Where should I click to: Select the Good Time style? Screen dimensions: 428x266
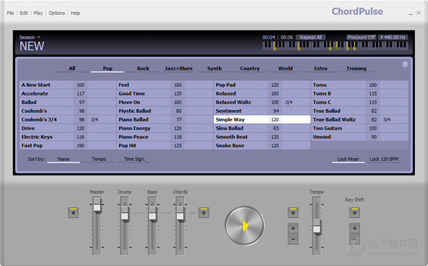click(x=165, y=93)
